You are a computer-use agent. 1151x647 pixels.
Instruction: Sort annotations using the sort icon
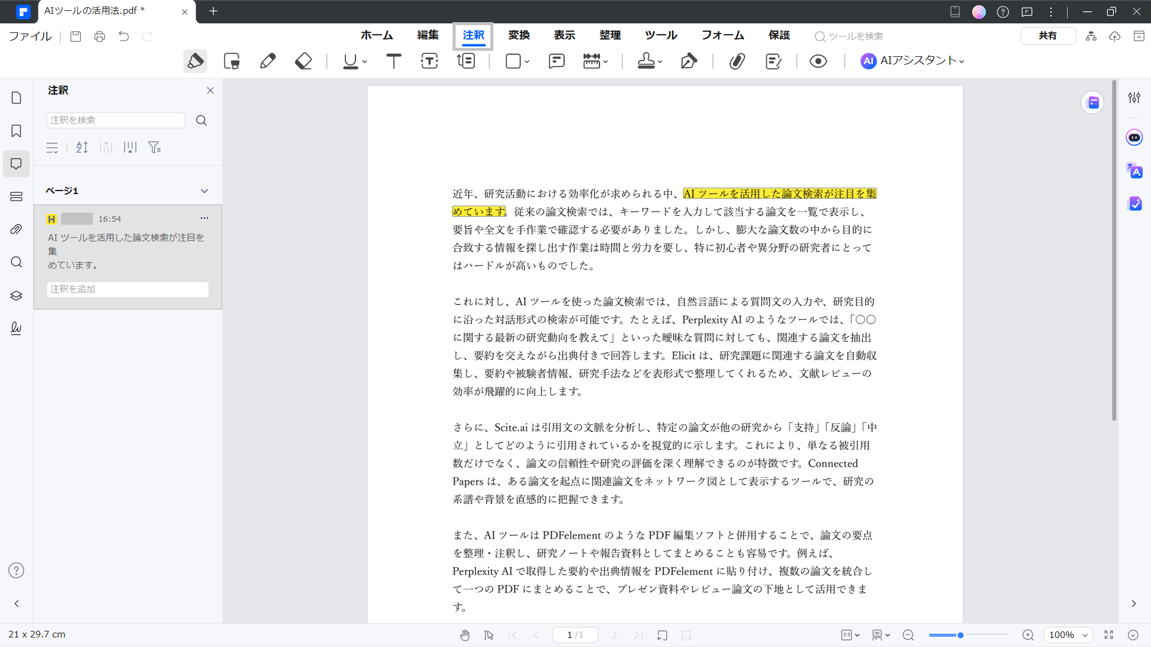coord(82,147)
